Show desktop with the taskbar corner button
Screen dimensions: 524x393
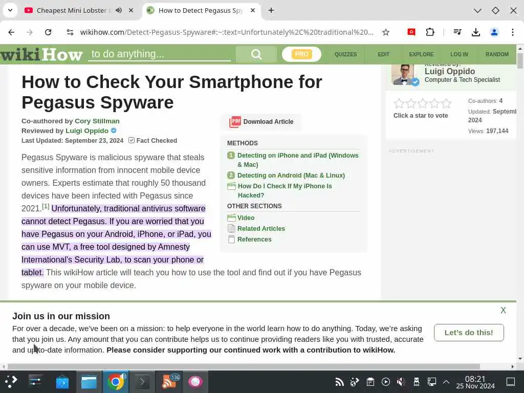pos(511,382)
